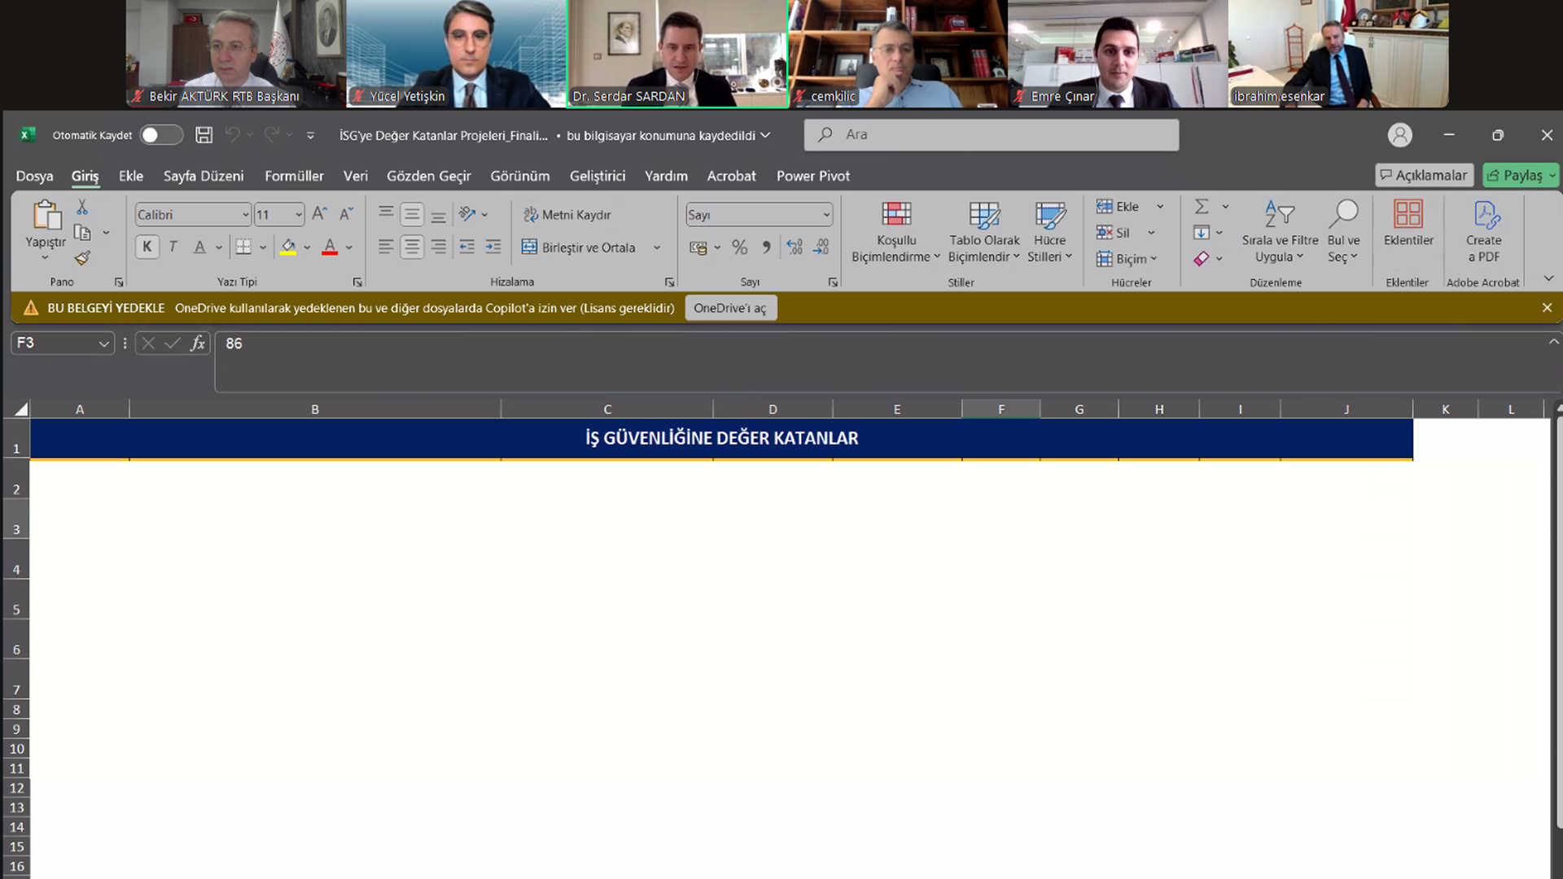This screenshot has width=1563, height=879.
Task: Toggle Otomatik Kaydet switch
Action: point(160,135)
